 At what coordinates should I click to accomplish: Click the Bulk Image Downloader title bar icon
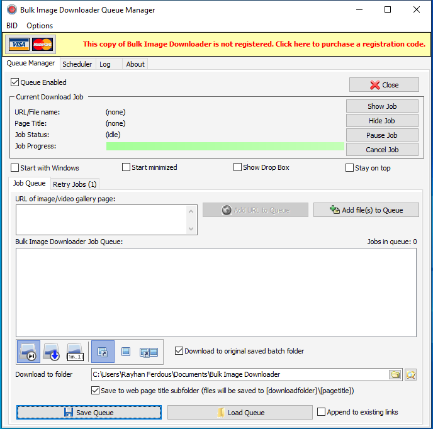coord(12,9)
